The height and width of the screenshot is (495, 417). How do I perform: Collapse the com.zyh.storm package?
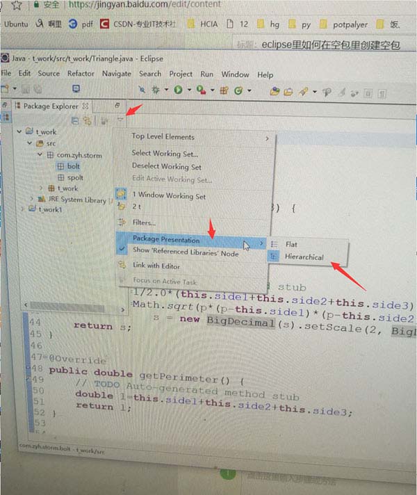40,154
